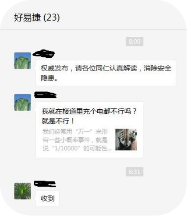187x216 pixels.
Task: Click the 8:00 timestamp label
Action: (134, 42)
